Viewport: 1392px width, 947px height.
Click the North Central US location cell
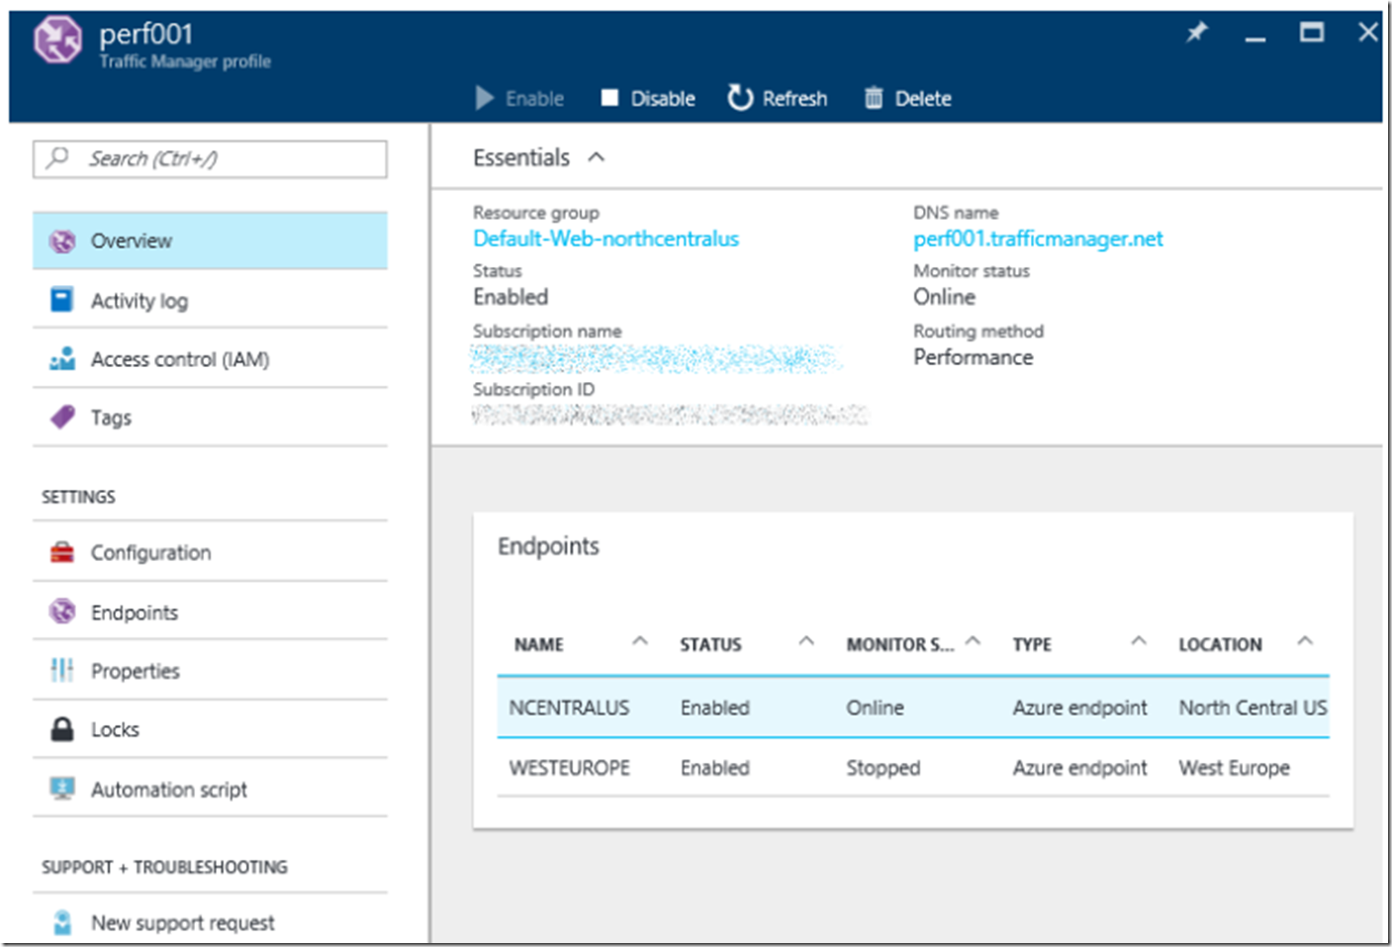[1253, 708]
